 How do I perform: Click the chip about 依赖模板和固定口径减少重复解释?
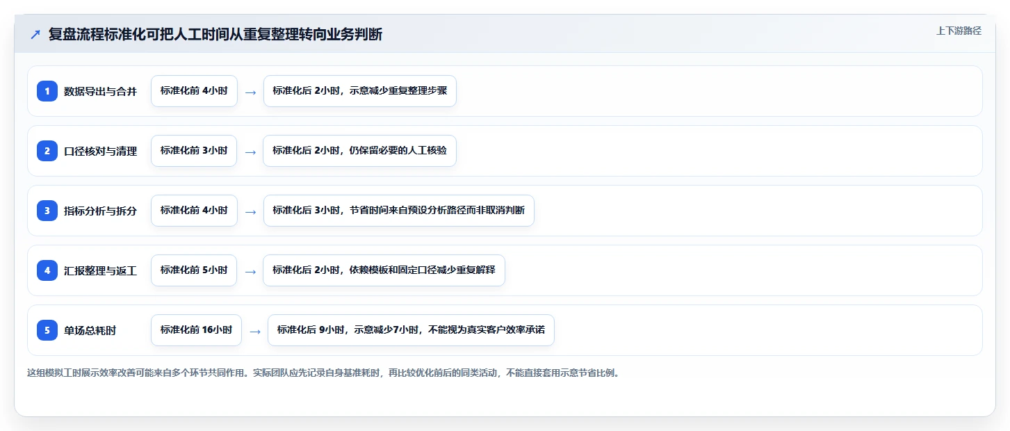[384, 270]
